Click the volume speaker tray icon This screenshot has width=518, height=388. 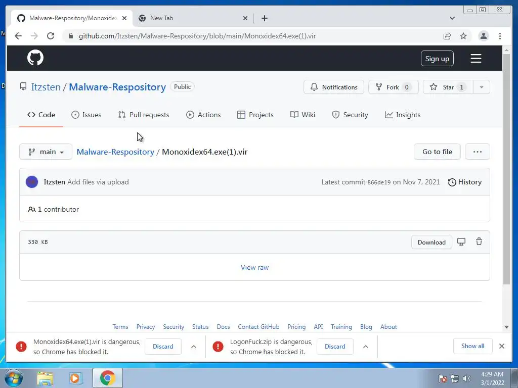click(x=467, y=378)
